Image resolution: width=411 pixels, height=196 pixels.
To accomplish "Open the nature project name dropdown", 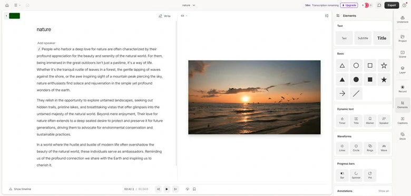I will [x=189, y=5].
